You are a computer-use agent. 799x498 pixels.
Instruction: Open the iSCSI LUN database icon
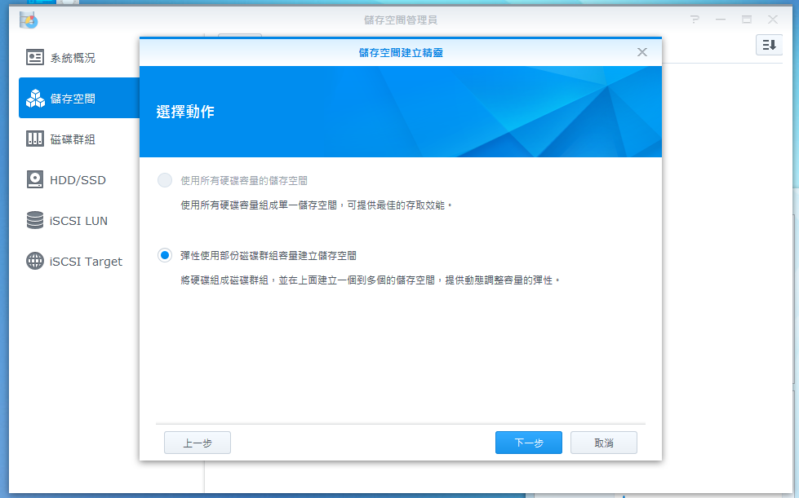click(x=34, y=220)
